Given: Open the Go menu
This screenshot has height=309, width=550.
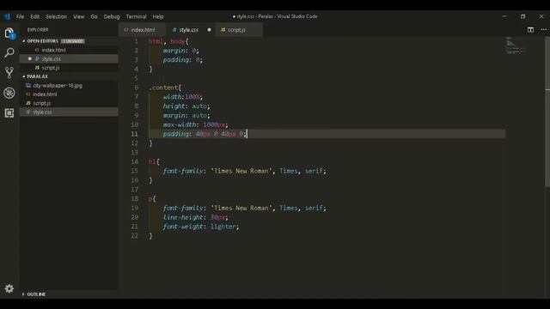Looking at the screenshot, I should [x=94, y=16].
